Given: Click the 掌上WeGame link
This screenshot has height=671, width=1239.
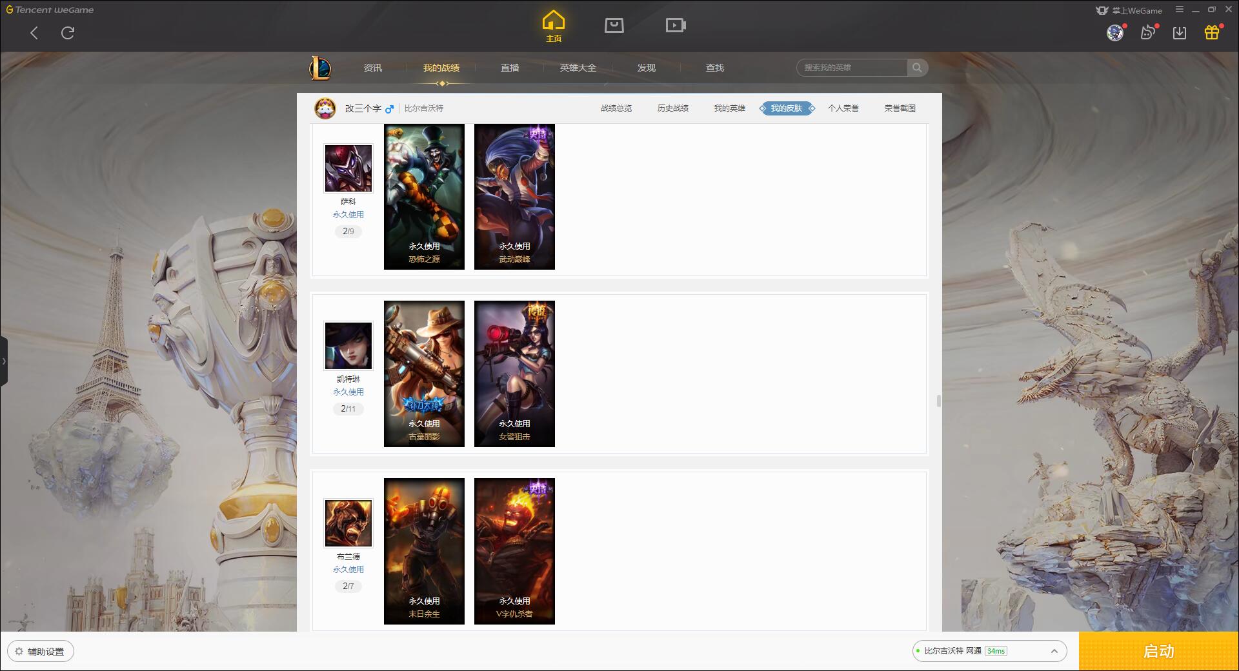Looking at the screenshot, I should pos(1129,10).
